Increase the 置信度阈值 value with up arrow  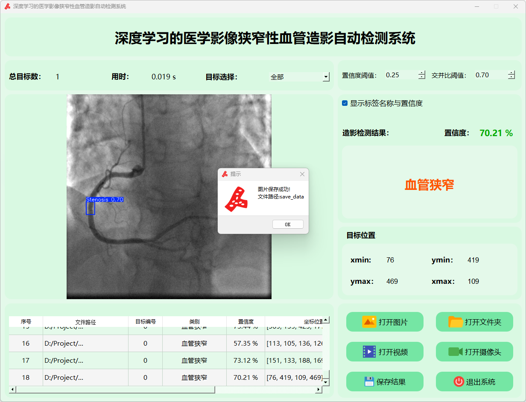click(422, 73)
